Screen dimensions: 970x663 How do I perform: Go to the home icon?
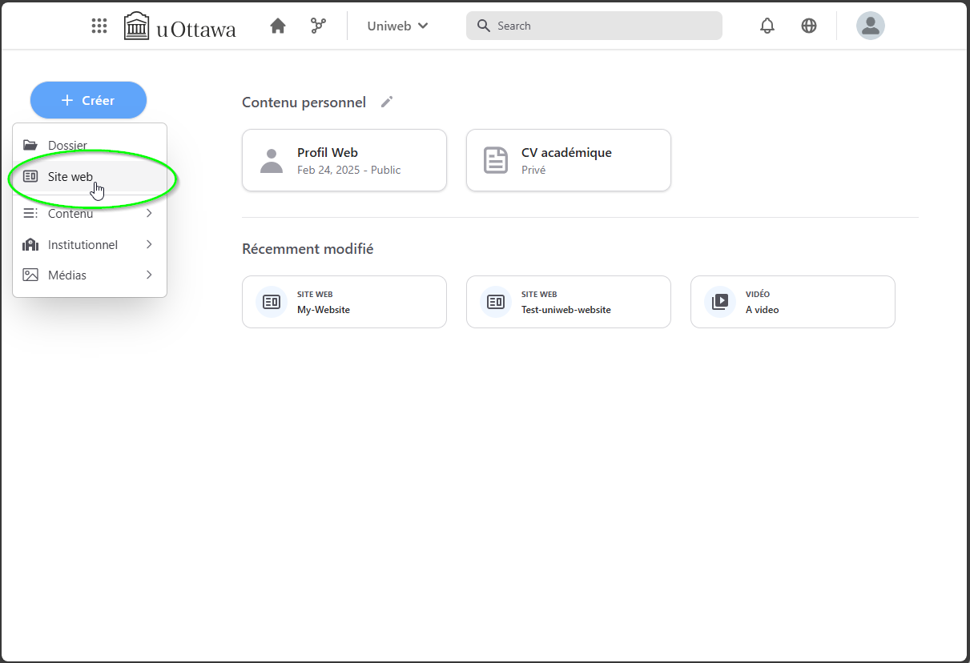[x=278, y=26]
